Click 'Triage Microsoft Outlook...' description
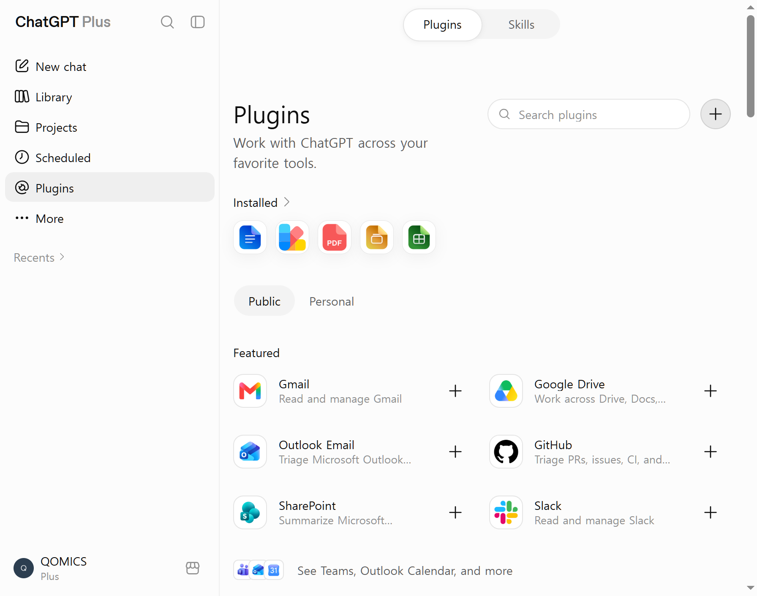The image size is (757, 596). pyautogui.click(x=345, y=460)
